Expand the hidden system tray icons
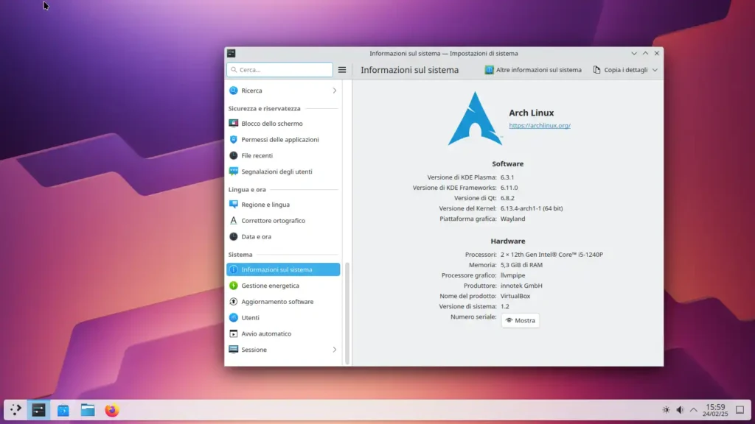 click(694, 409)
